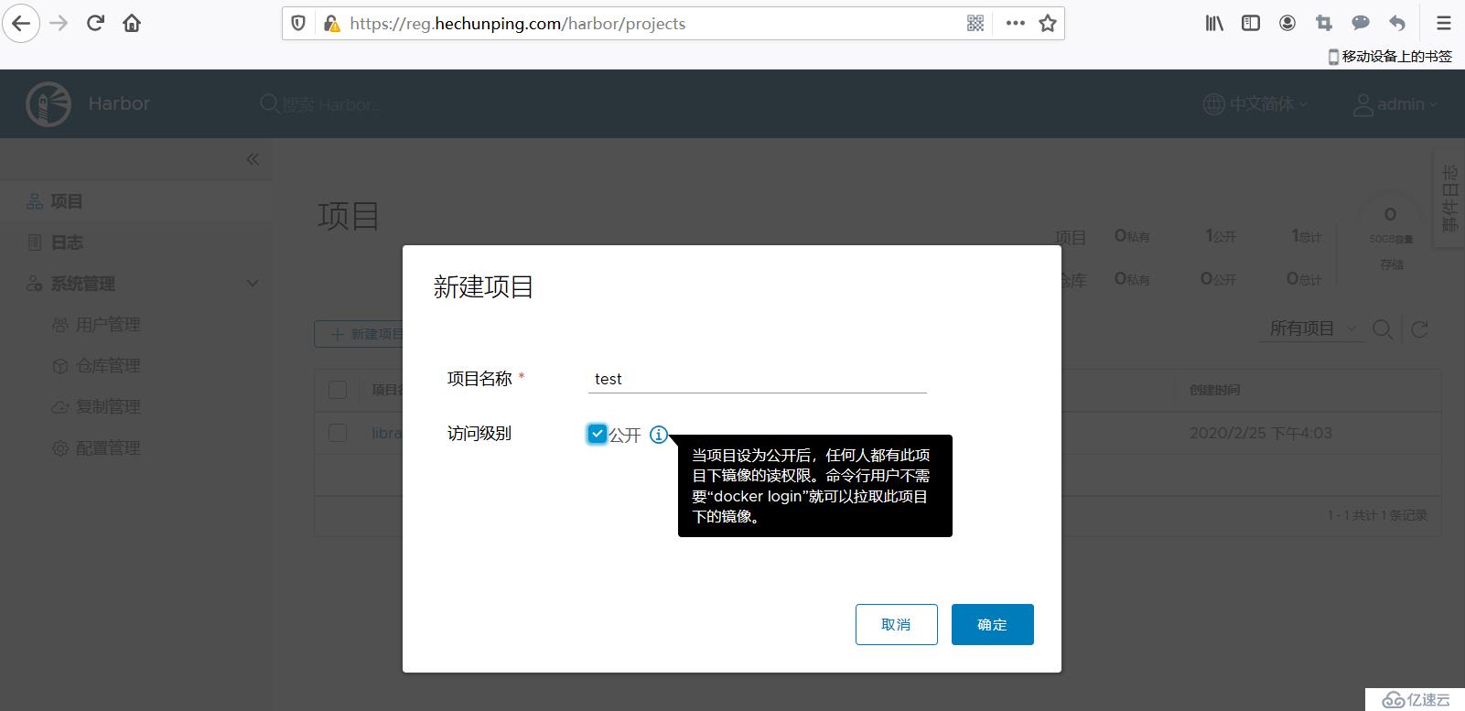View site security lock warning icon
This screenshot has width=1465, height=711.
(x=330, y=24)
